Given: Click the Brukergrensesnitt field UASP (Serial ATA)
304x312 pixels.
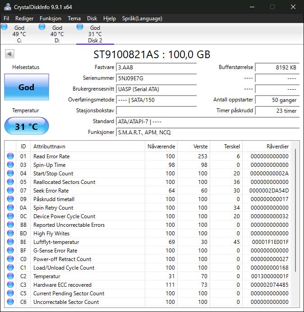Looking at the screenshot, I should click(156, 89).
